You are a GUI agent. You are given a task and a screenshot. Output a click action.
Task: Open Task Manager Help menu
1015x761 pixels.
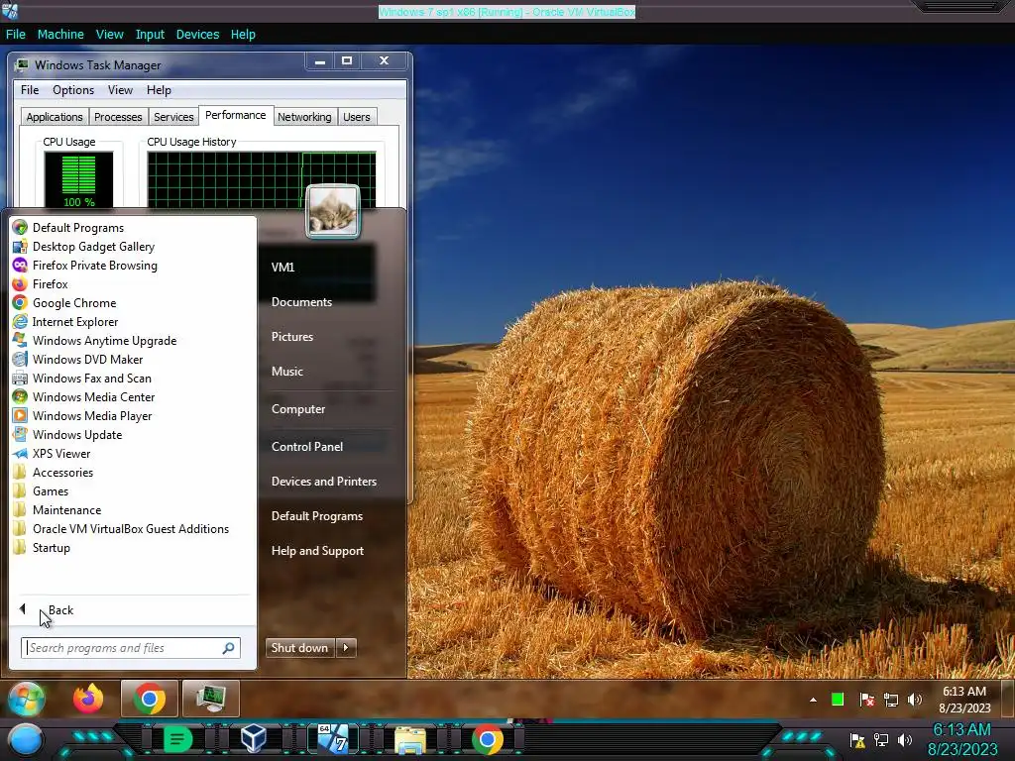pyautogui.click(x=159, y=90)
